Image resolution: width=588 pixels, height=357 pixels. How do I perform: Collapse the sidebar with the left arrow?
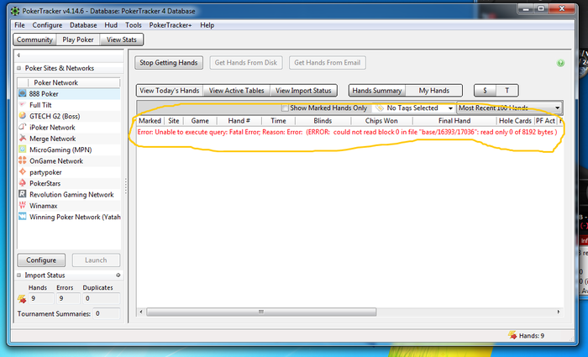[18, 55]
